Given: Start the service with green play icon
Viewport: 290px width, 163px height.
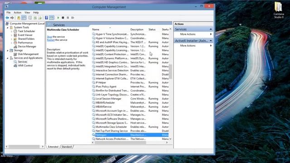Looking at the screenshot, I should coord(58,18).
